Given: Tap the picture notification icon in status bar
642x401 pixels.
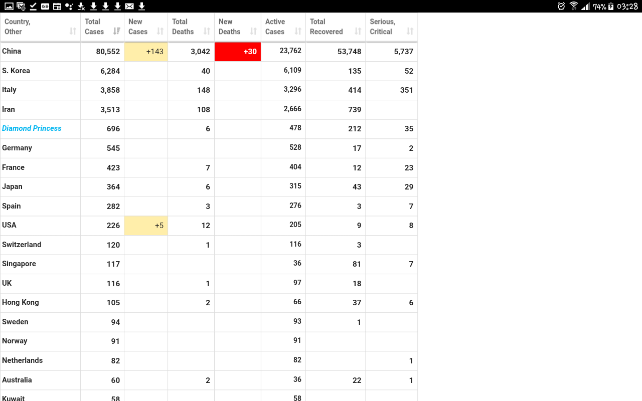Looking at the screenshot, I should 9,6.
